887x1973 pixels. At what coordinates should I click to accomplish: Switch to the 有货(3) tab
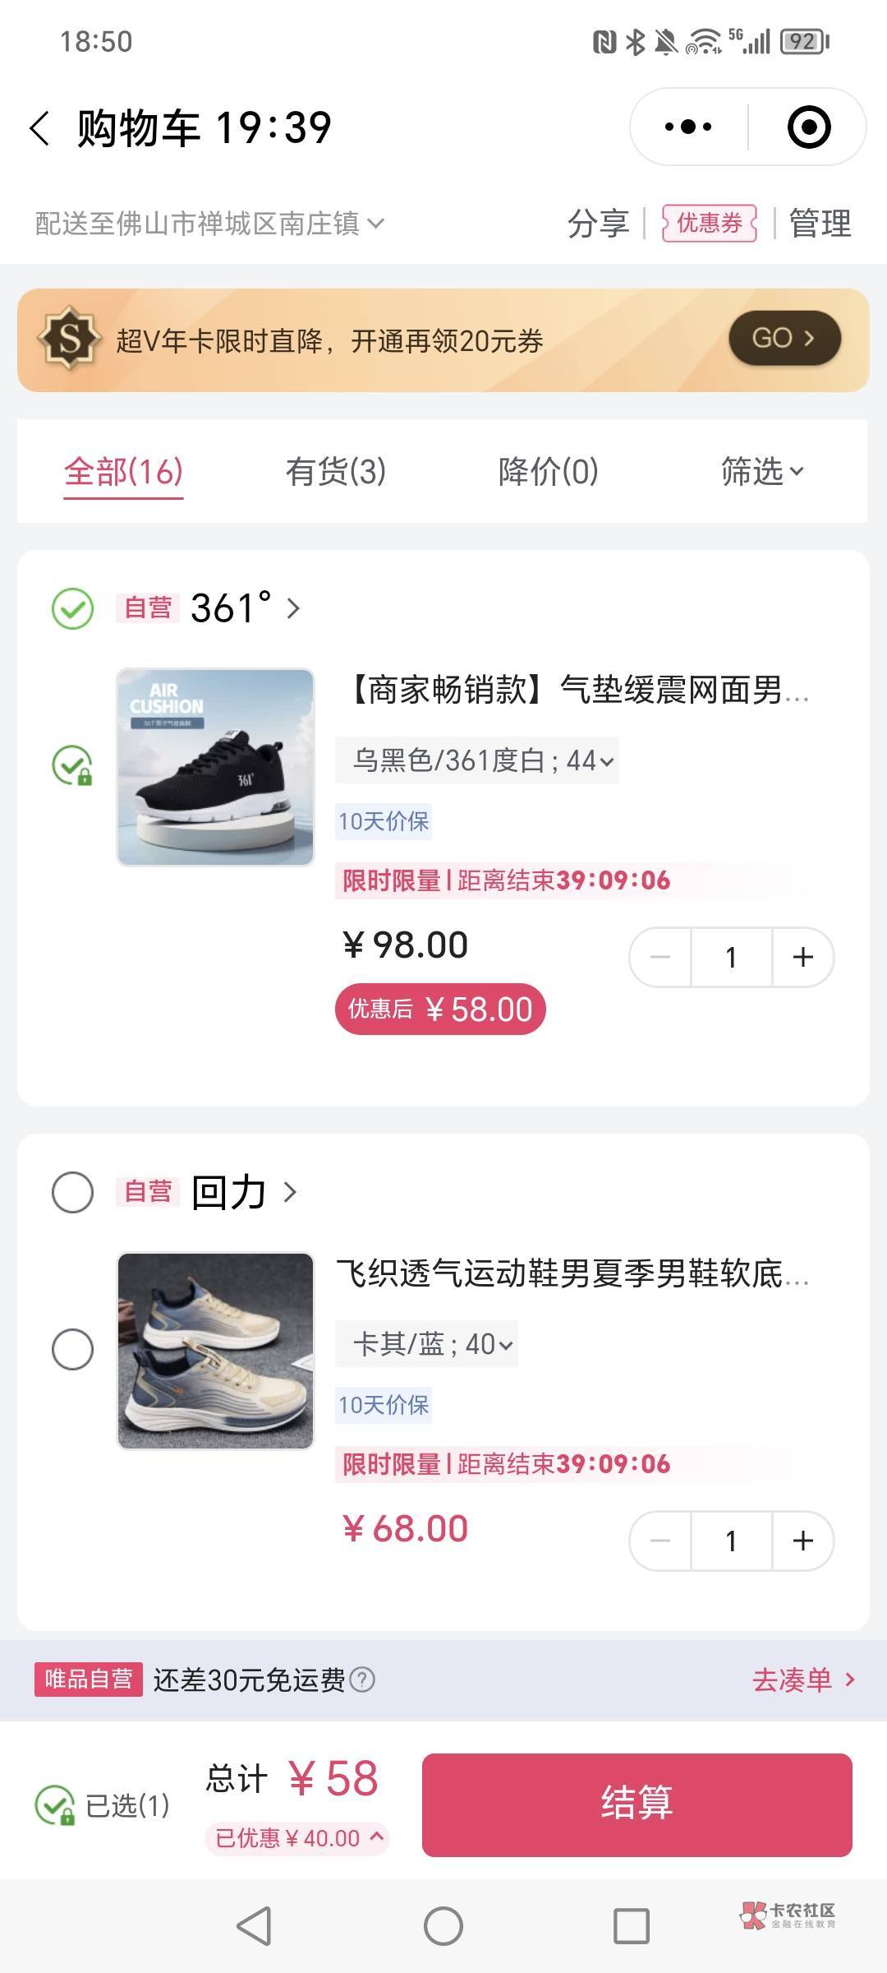click(335, 472)
